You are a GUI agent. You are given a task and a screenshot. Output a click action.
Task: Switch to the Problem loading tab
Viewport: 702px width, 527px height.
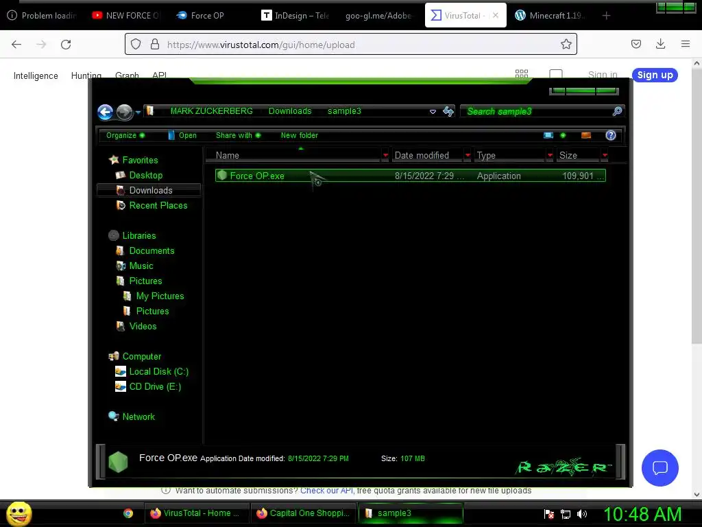(x=43, y=16)
